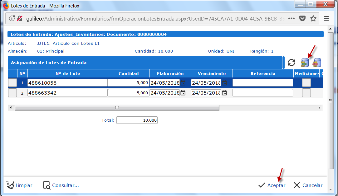Screen dimensions: 338x196
Task: Click the grid scroll-right arrow
Action: tap(320, 108)
